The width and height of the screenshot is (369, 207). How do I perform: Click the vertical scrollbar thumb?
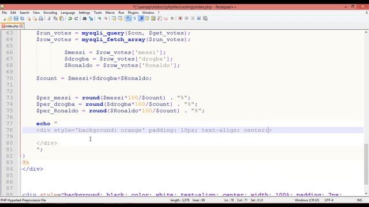coord(366,164)
